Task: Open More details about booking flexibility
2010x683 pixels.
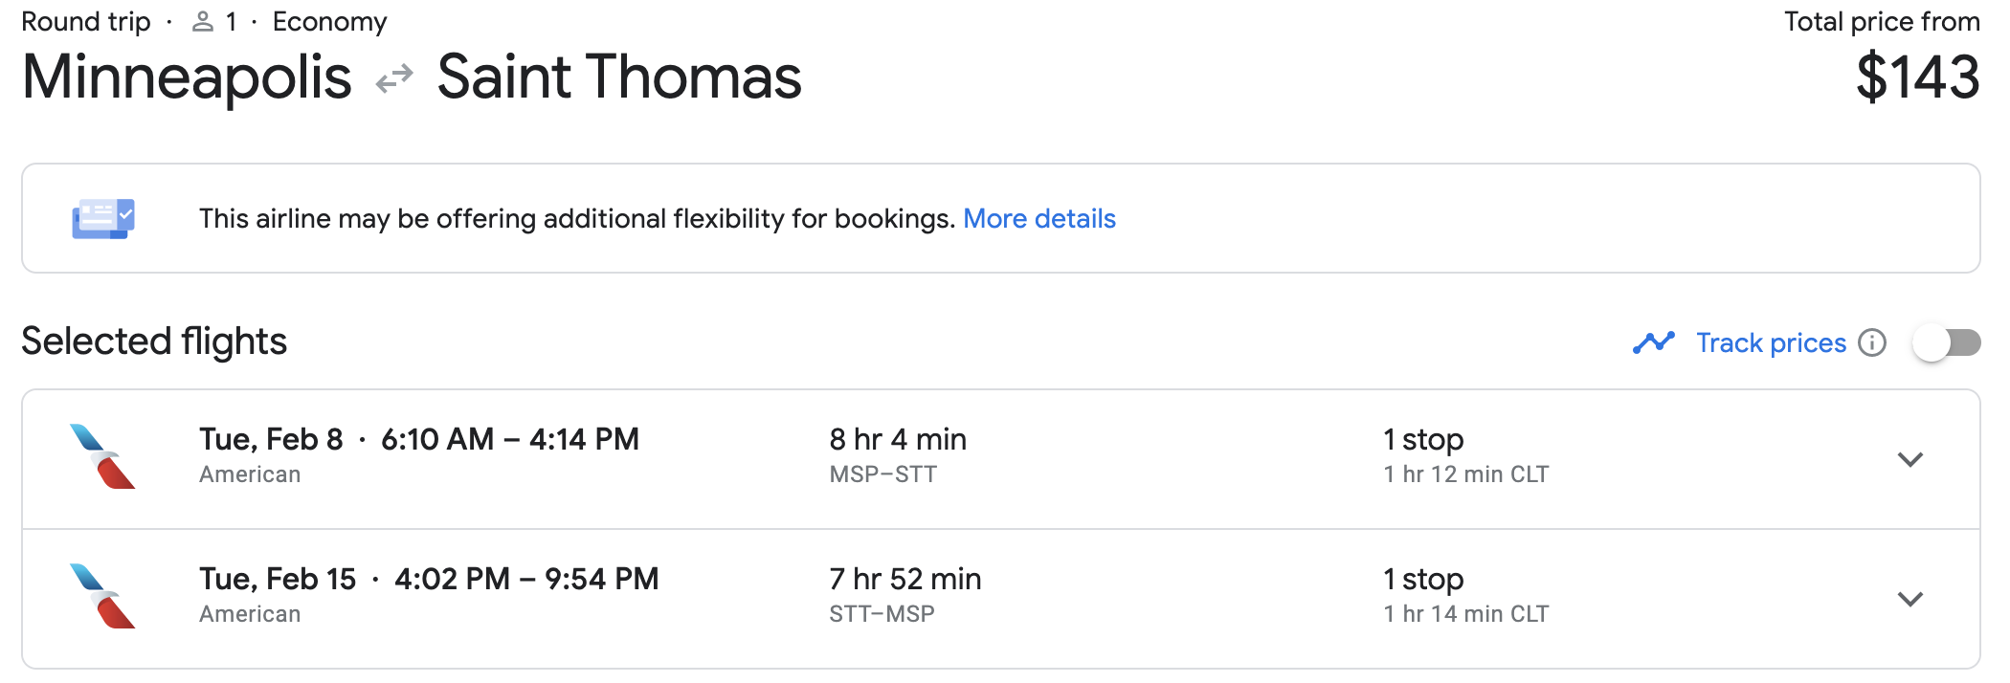Action: pyautogui.click(x=1039, y=218)
